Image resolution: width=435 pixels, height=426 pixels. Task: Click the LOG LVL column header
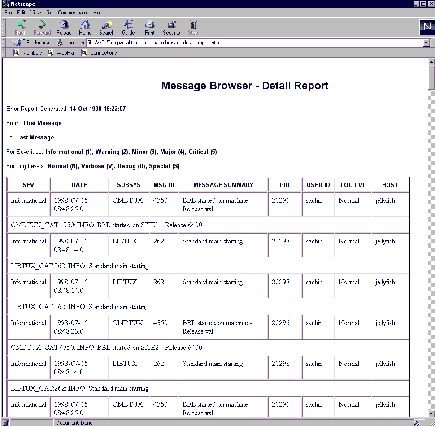(353, 185)
